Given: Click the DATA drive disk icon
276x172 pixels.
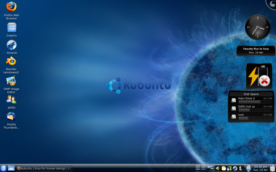Looking at the screenshot, I should 234,108.
